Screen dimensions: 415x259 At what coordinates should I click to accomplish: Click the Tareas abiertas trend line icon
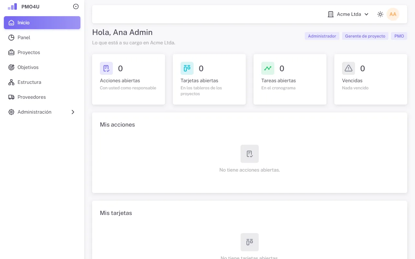point(268,68)
